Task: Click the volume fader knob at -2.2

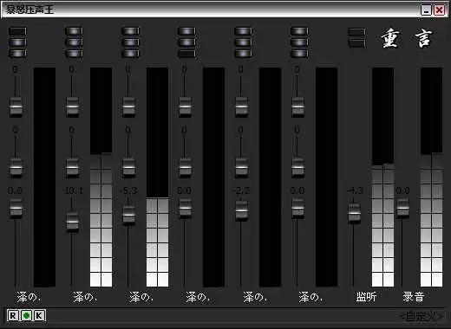Action: point(241,210)
